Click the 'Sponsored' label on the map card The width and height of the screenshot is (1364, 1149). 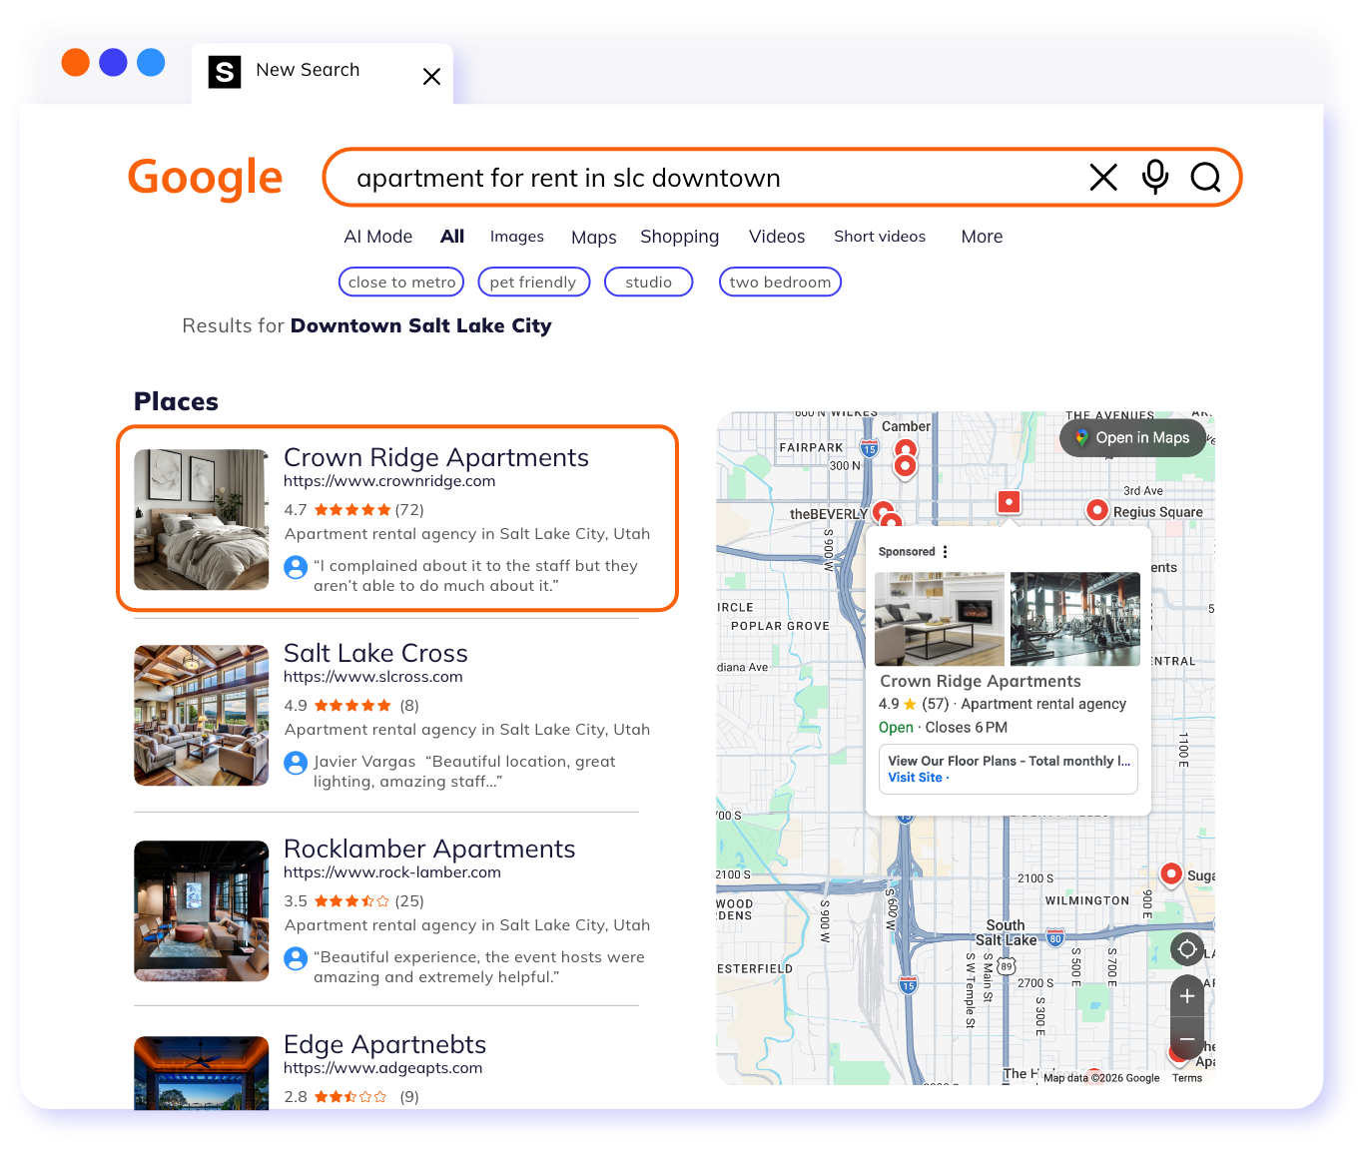pyautogui.click(x=907, y=552)
